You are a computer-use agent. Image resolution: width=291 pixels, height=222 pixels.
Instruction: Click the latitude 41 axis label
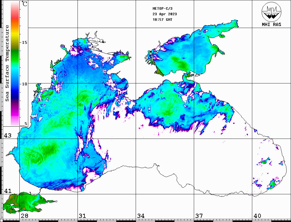(7, 191)
